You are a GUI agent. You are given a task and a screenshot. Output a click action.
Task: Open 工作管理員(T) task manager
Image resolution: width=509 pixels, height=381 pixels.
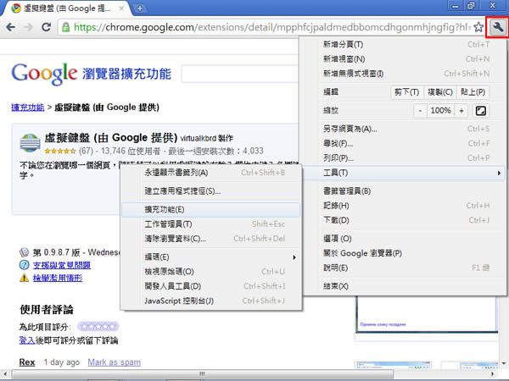tap(211, 224)
